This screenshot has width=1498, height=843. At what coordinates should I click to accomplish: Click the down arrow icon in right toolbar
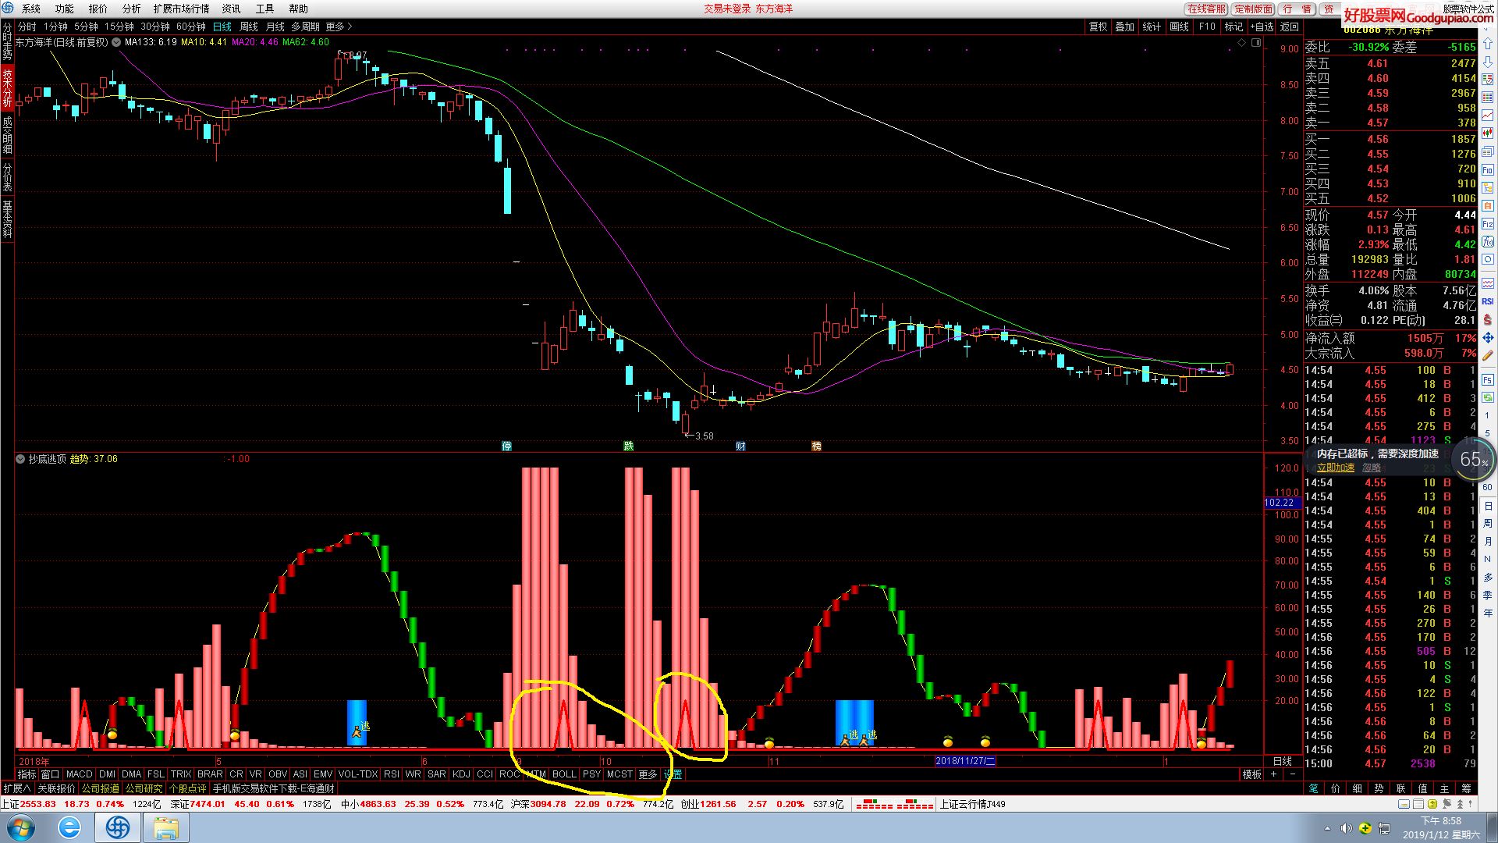point(1488,62)
